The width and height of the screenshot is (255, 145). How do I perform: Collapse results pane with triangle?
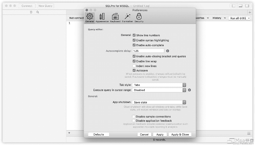pyautogui.click(x=69, y=133)
